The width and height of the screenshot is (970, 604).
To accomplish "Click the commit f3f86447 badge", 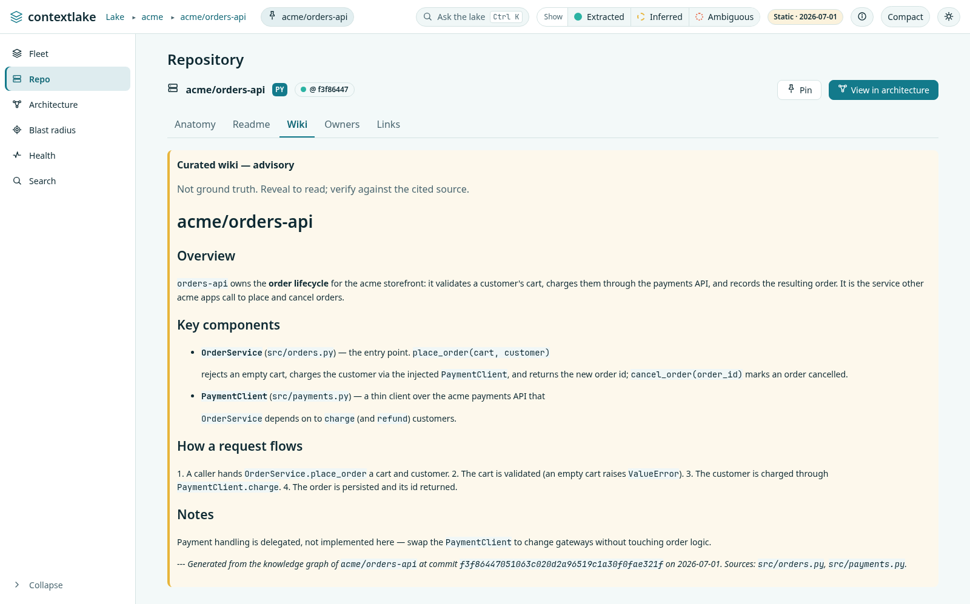I will point(324,90).
